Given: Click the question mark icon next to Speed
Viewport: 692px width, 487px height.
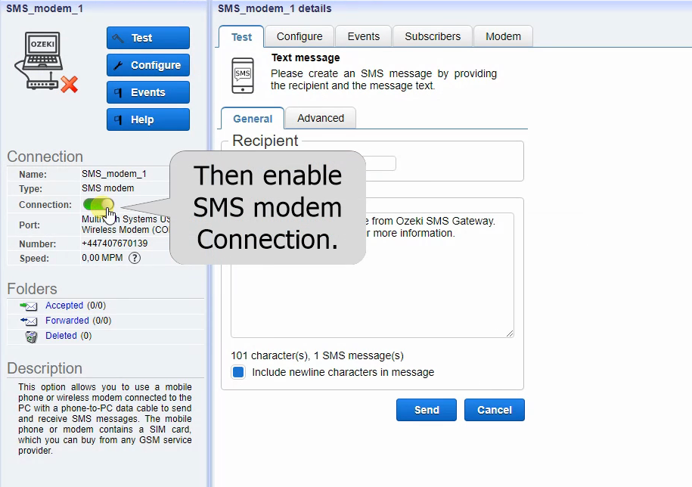Looking at the screenshot, I should [133, 257].
